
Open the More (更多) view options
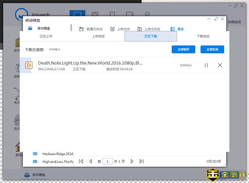pos(177,29)
